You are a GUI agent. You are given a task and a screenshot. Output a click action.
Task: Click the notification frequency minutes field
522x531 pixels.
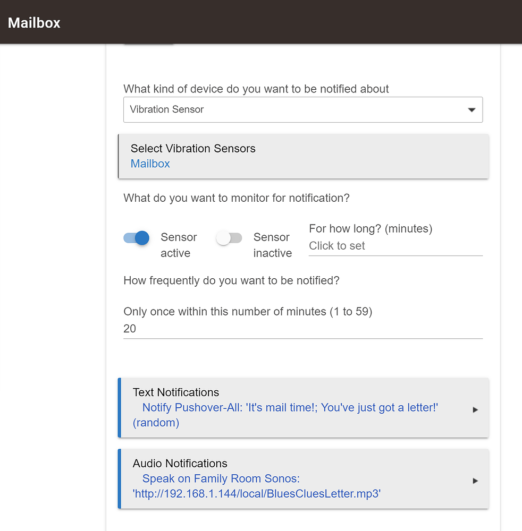(303, 329)
